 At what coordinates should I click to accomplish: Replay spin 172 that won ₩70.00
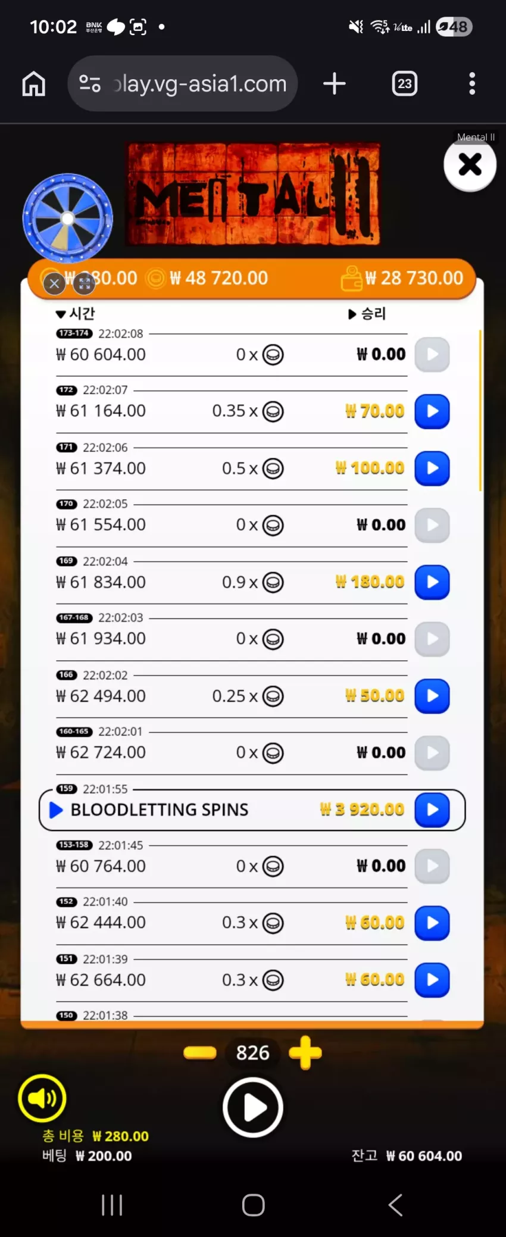click(x=432, y=411)
